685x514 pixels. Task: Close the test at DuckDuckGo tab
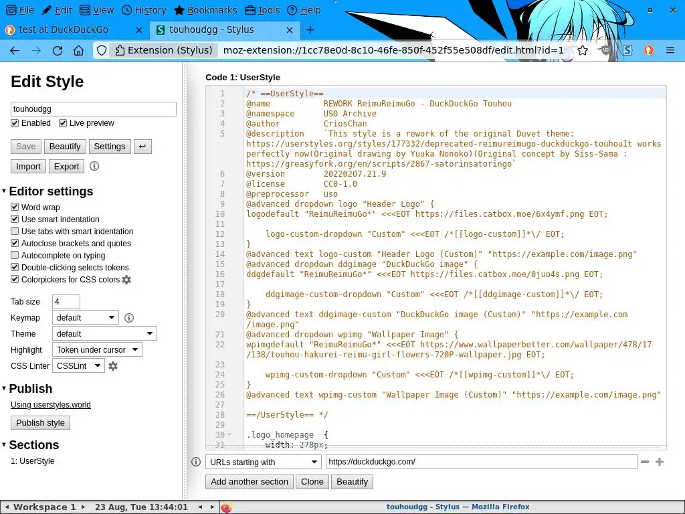(139, 29)
